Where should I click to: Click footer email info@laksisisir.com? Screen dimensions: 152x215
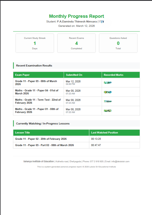120,162
